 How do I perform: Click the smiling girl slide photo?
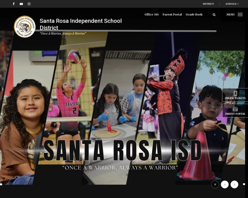point(25,124)
